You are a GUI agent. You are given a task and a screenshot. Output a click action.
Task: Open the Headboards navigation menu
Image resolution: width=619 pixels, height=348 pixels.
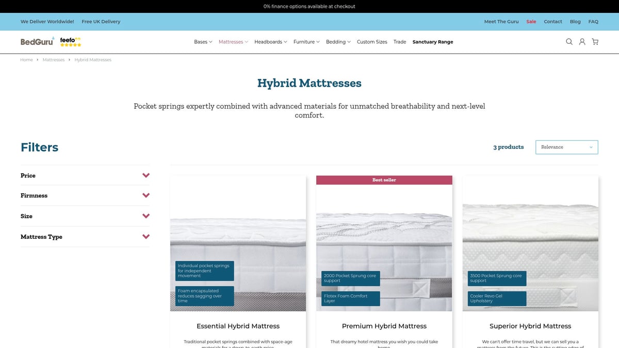(x=270, y=42)
